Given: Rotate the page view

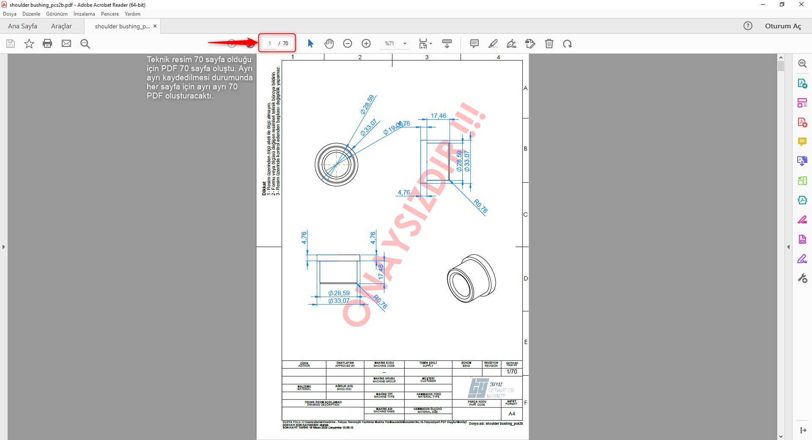Looking at the screenshot, I should tap(568, 44).
